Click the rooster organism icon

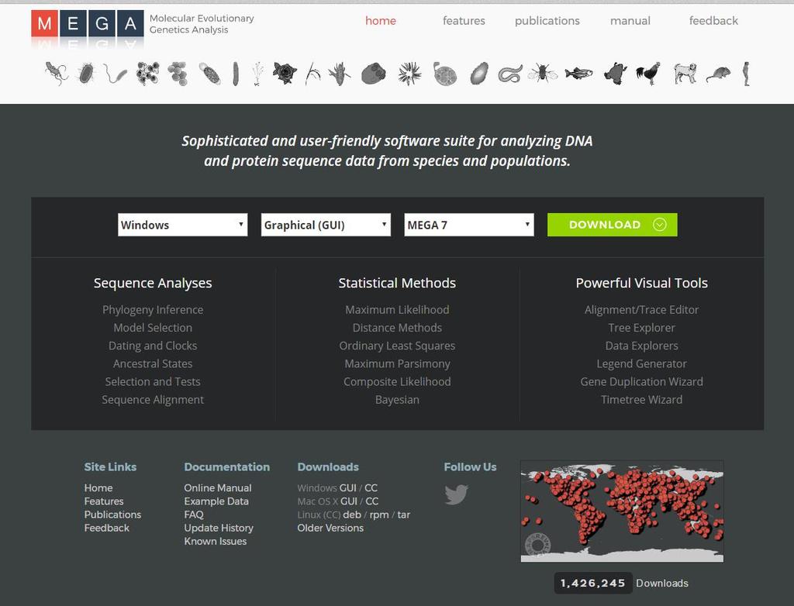(648, 74)
